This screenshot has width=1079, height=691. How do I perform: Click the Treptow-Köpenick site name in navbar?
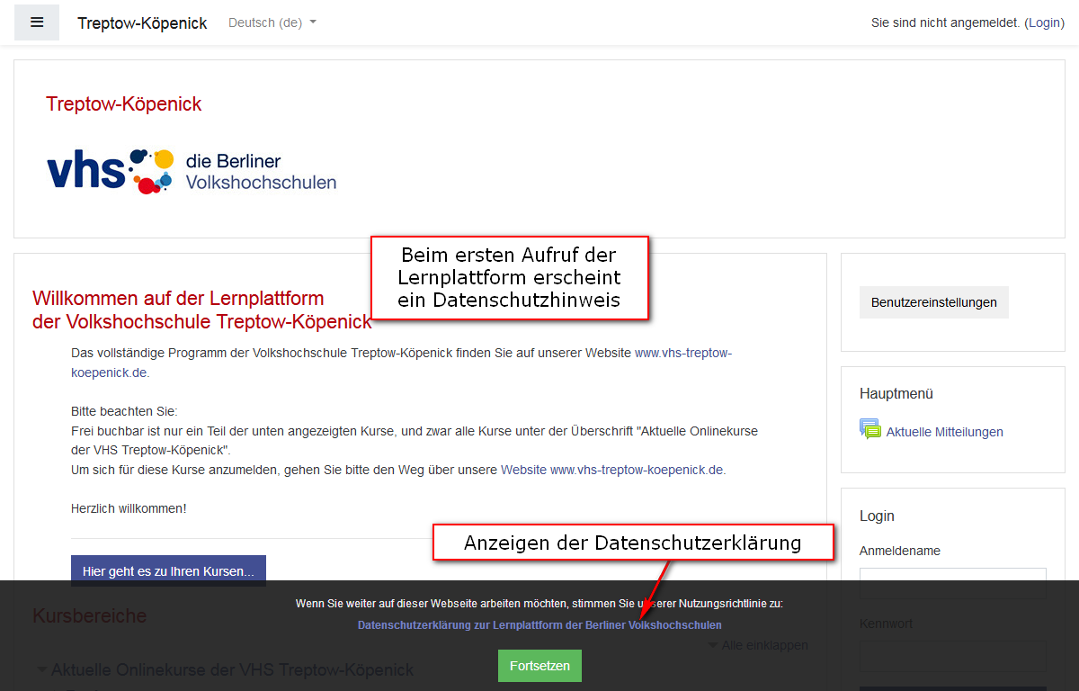(x=142, y=23)
